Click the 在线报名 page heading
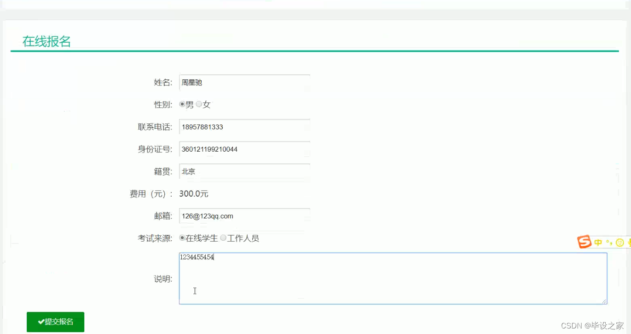 tap(46, 41)
